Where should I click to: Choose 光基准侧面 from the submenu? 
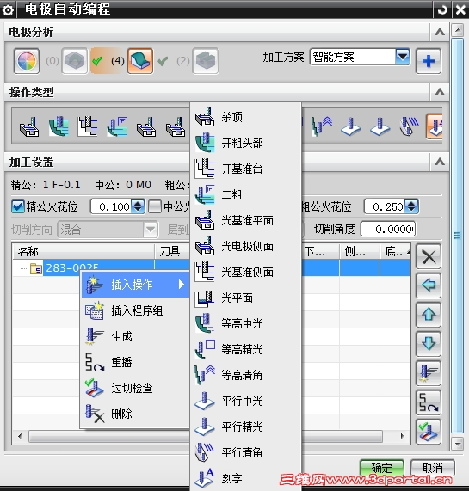245,272
